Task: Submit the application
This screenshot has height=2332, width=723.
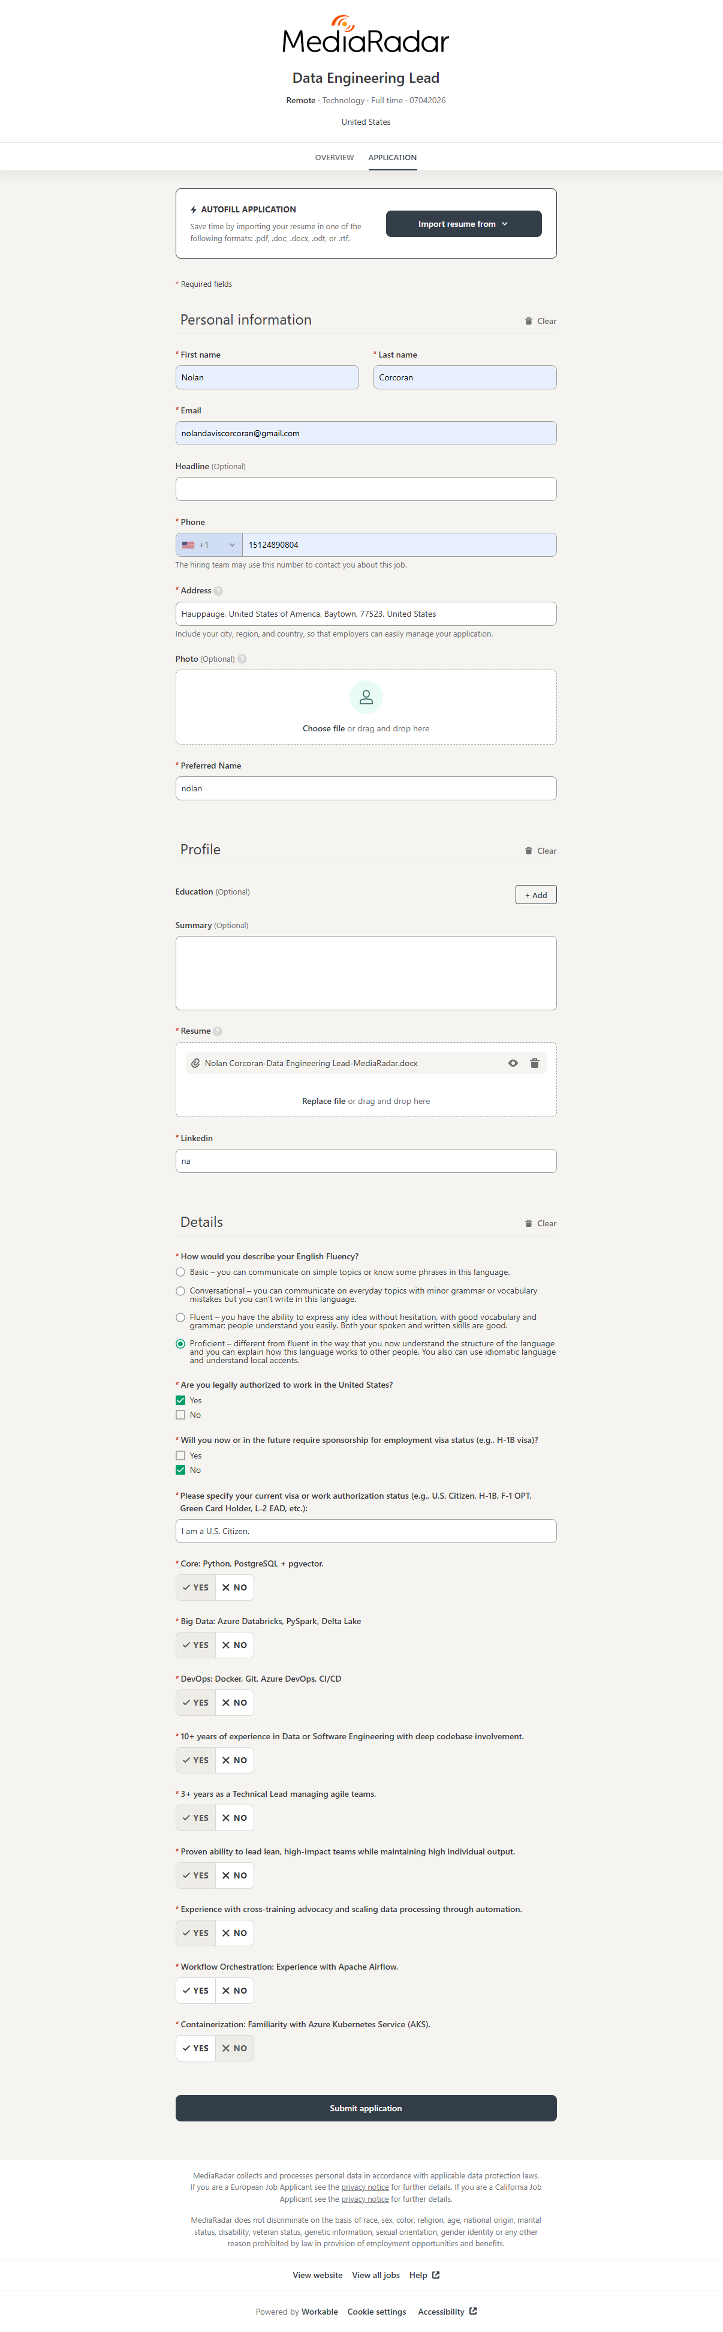Action: tap(366, 2108)
